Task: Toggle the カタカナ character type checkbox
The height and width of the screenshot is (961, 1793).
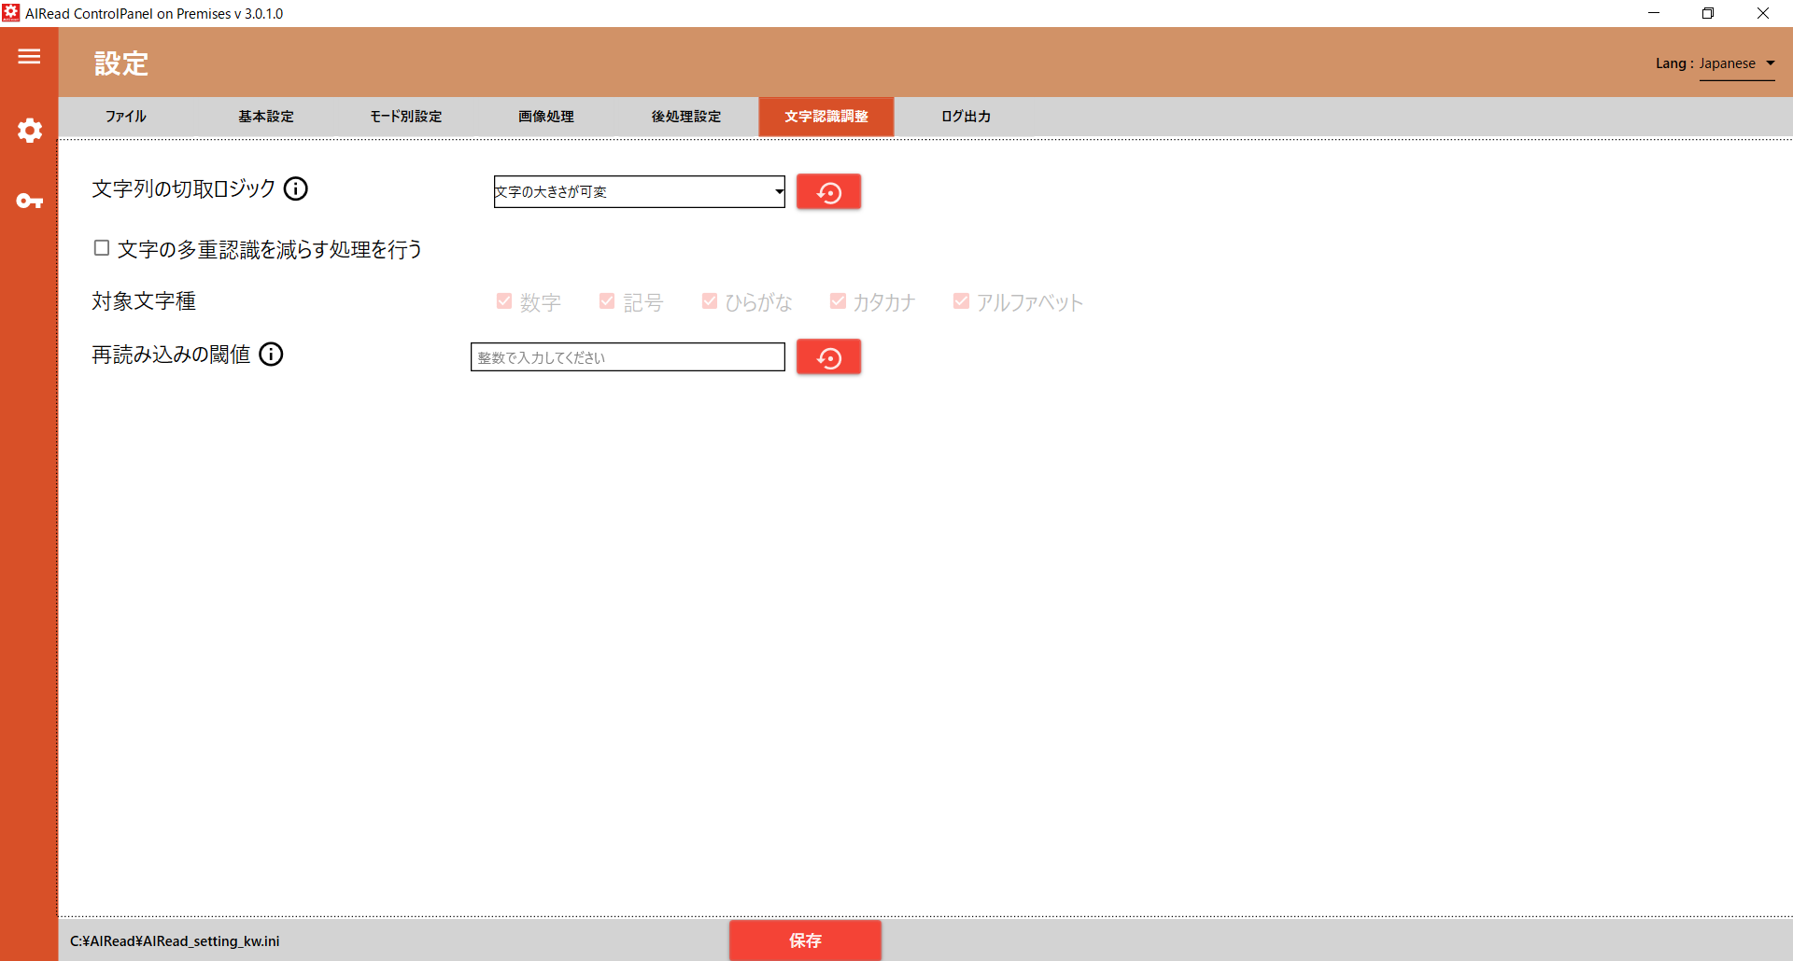Action: [x=837, y=300]
